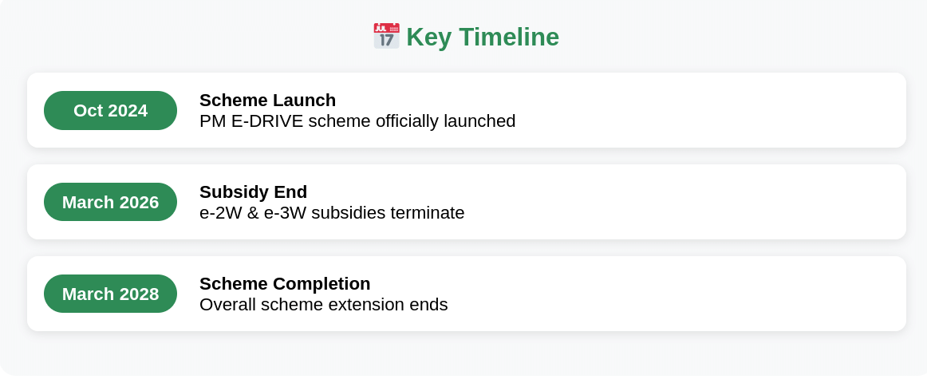The width and height of the screenshot is (927, 387).
Task: Click the Scheme Launch title
Action: pyautogui.click(x=267, y=100)
